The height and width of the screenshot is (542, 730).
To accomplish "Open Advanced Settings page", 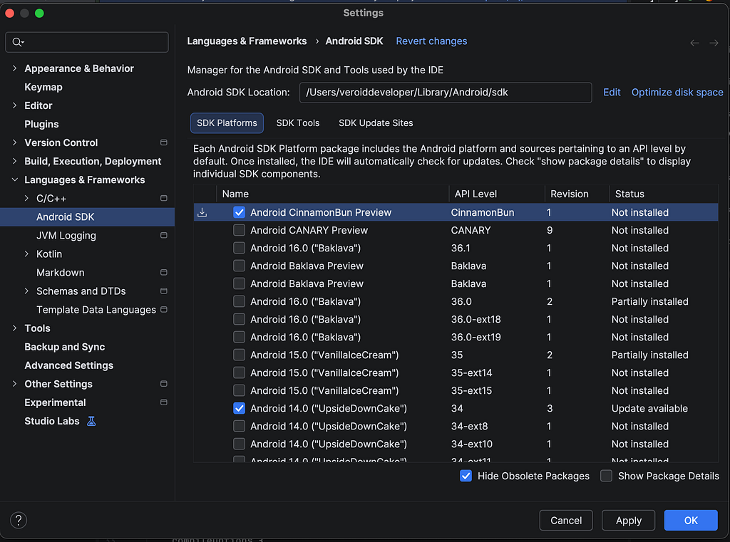I will (x=69, y=365).
